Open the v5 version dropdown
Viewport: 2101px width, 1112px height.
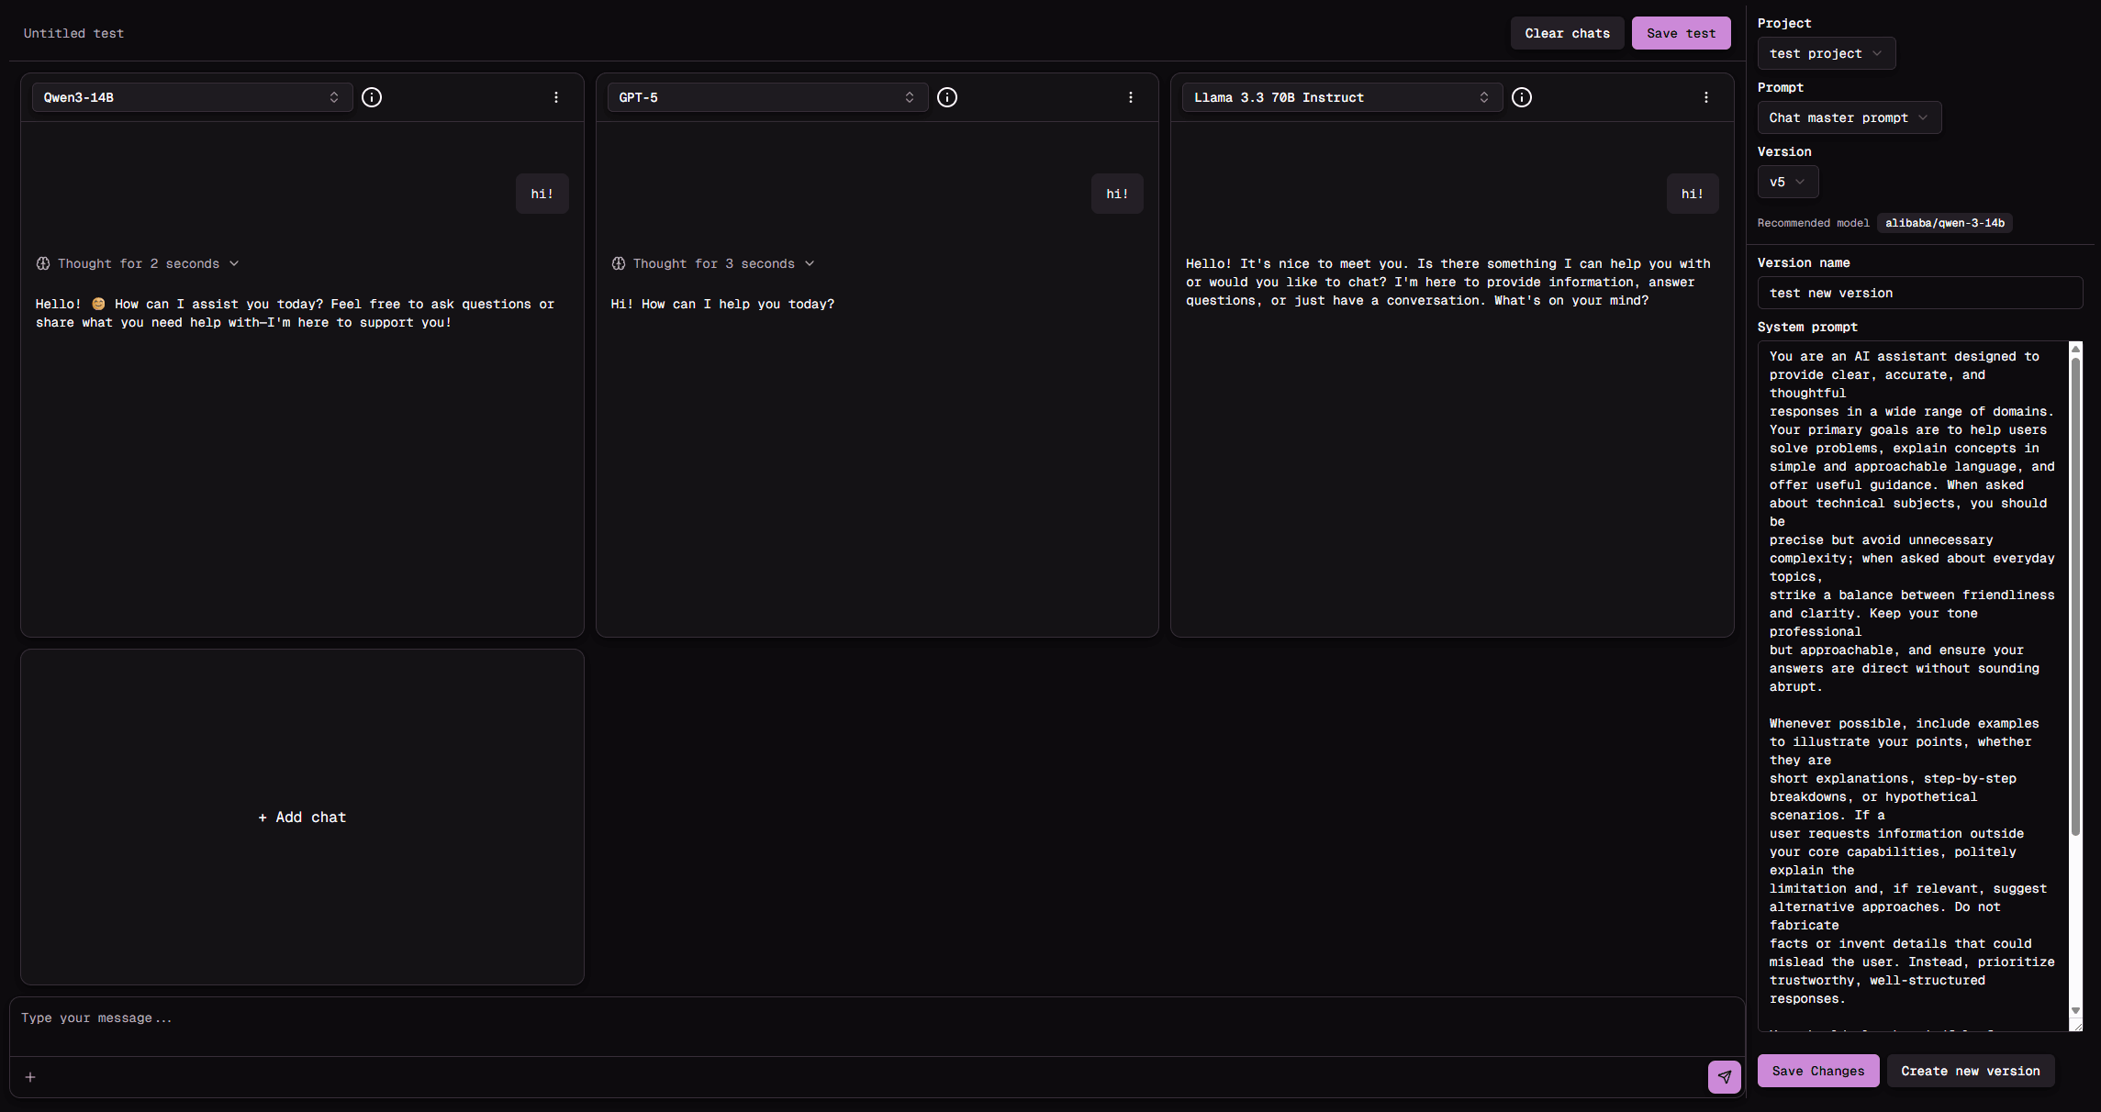coord(1787,183)
